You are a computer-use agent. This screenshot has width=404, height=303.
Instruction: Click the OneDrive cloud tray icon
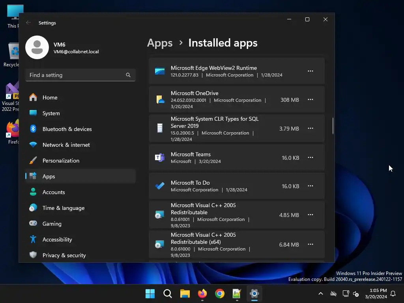click(x=333, y=294)
